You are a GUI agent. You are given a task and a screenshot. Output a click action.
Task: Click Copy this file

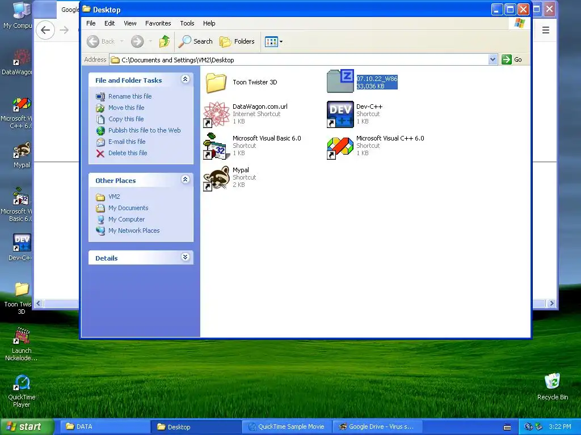coord(126,119)
